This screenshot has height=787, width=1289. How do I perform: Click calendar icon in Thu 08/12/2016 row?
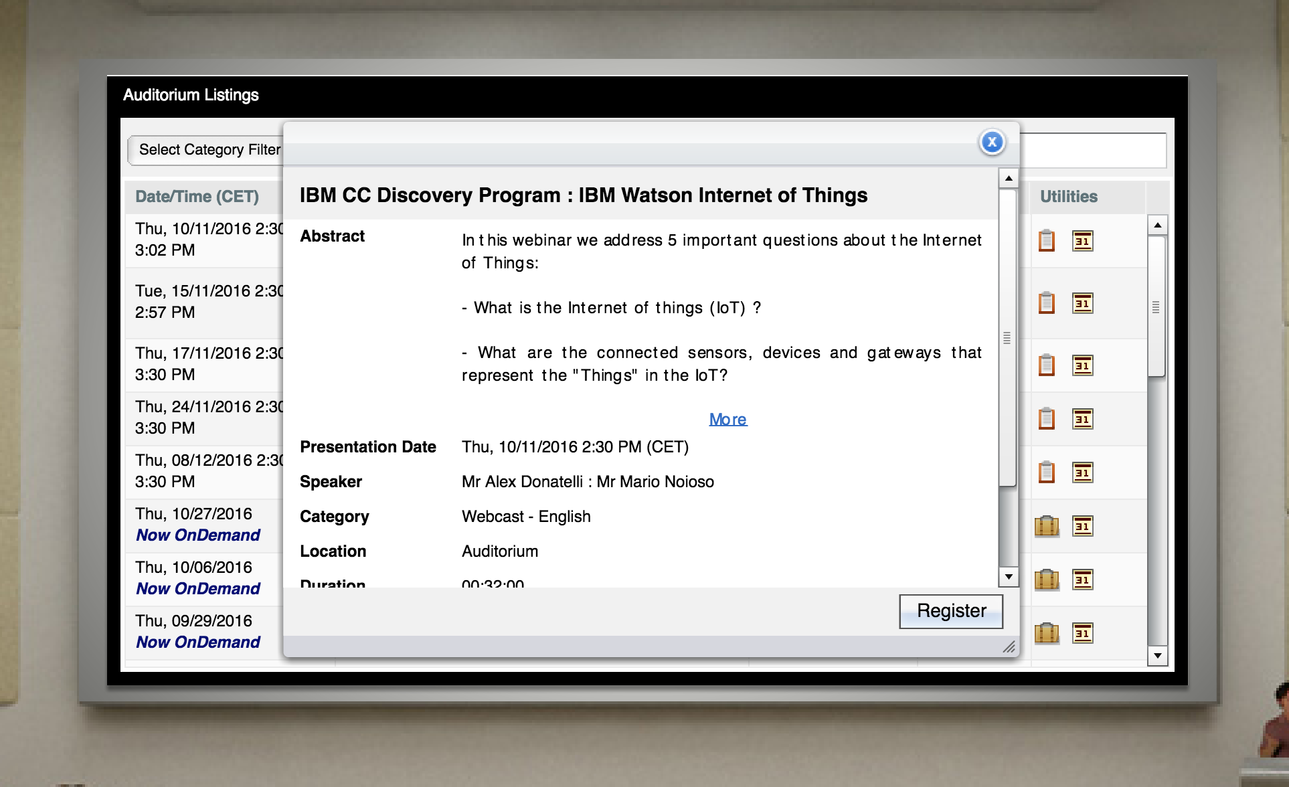pyautogui.click(x=1083, y=472)
